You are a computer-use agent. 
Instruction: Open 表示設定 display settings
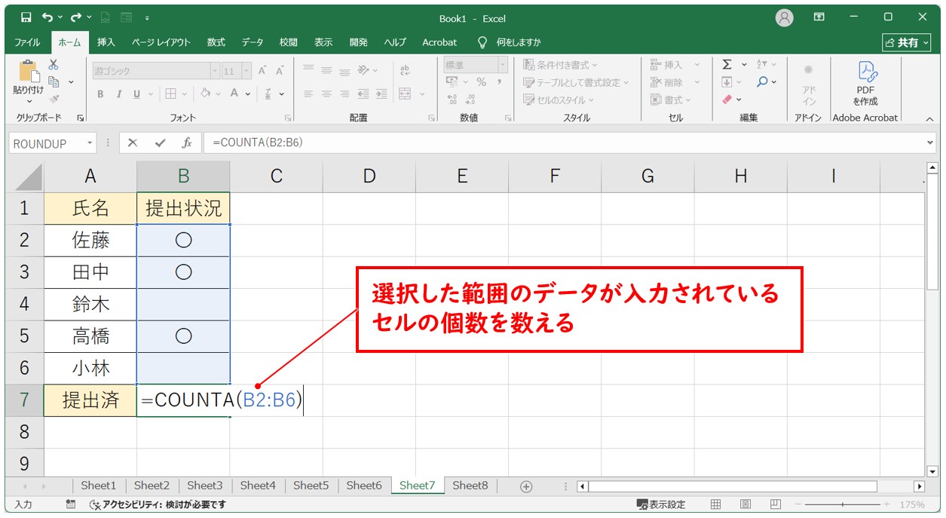661,504
